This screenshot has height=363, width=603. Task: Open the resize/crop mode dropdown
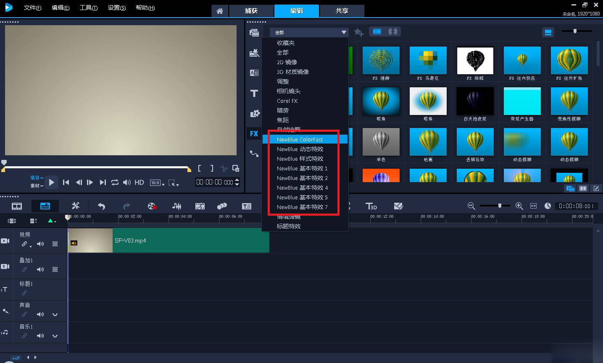(174, 183)
